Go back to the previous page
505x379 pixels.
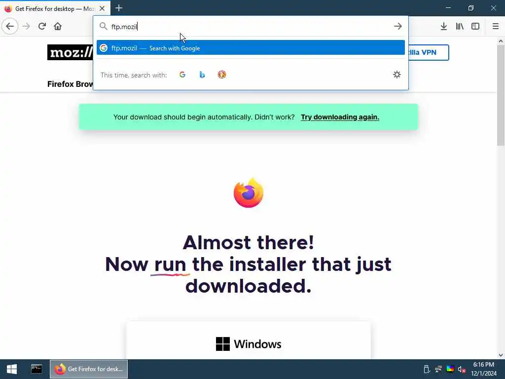coord(10,26)
